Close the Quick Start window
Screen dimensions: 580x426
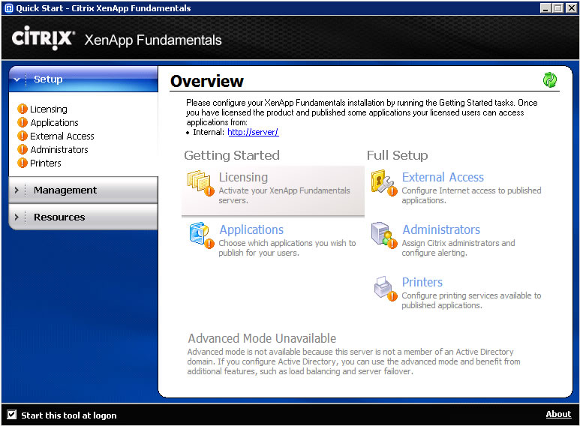pyautogui.click(x=571, y=8)
